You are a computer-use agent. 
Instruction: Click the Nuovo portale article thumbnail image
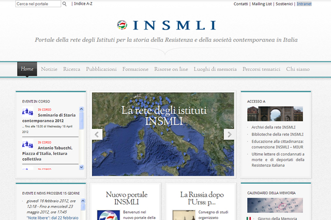click(108, 215)
